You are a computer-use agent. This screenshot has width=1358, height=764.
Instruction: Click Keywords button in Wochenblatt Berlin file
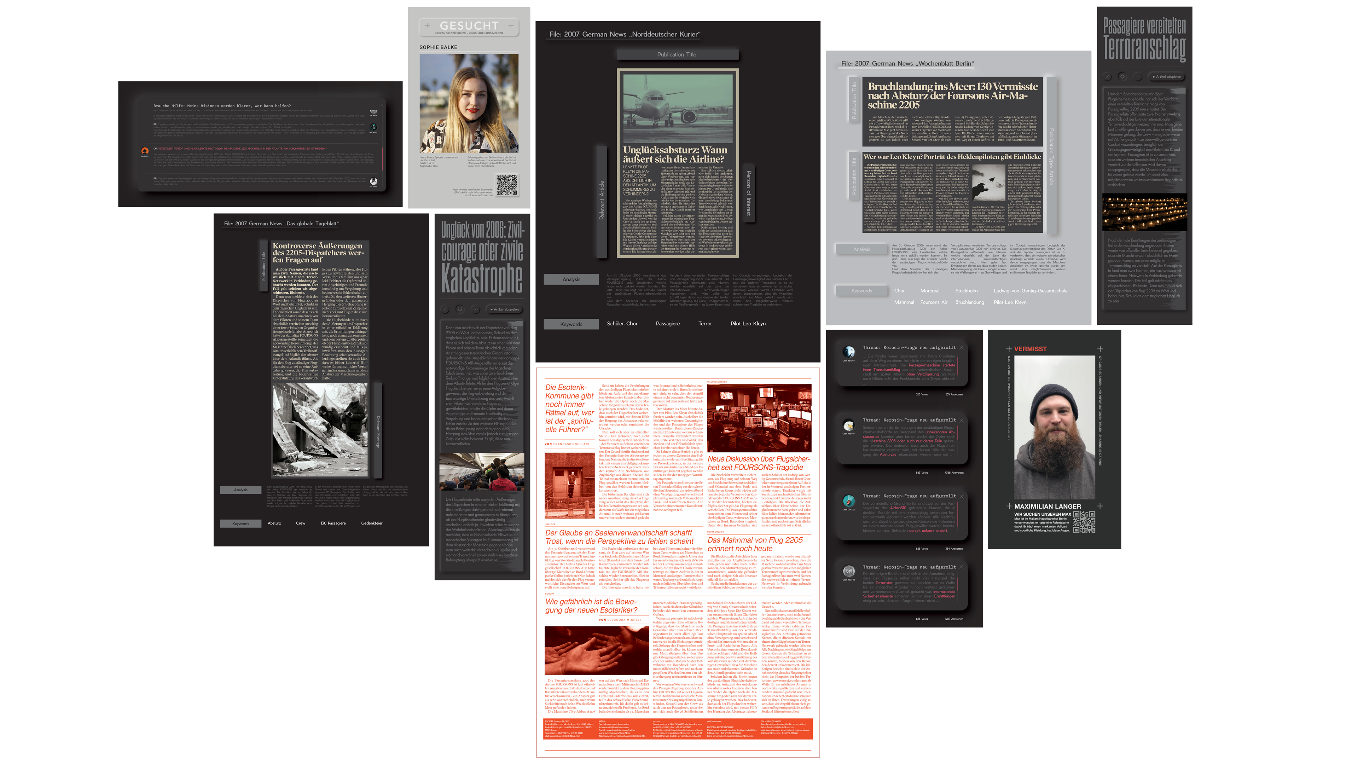[x=861, y=291]
